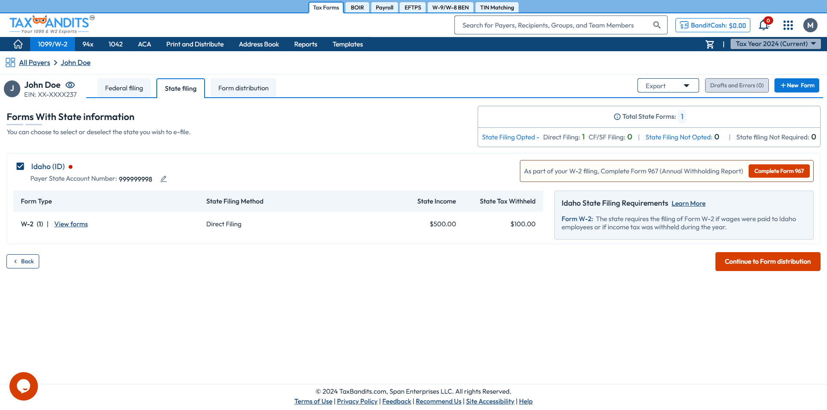Open the Templates menu

click(x=348, y=44)
